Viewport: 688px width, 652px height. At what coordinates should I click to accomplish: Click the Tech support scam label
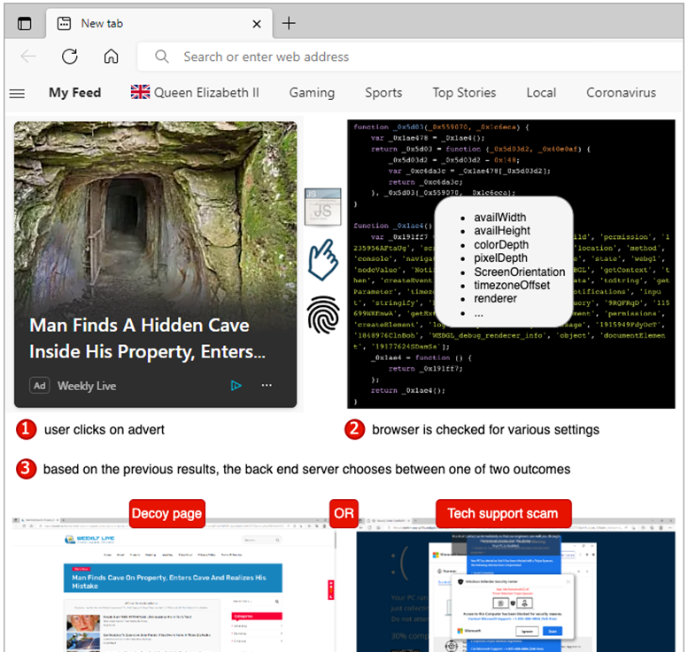tap(503, 513)
